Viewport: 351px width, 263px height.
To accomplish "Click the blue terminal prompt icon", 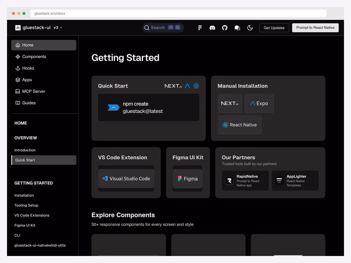I will pos(113,108).
